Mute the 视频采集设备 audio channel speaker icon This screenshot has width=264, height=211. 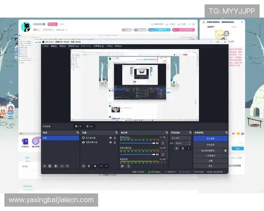pos(158,154)
